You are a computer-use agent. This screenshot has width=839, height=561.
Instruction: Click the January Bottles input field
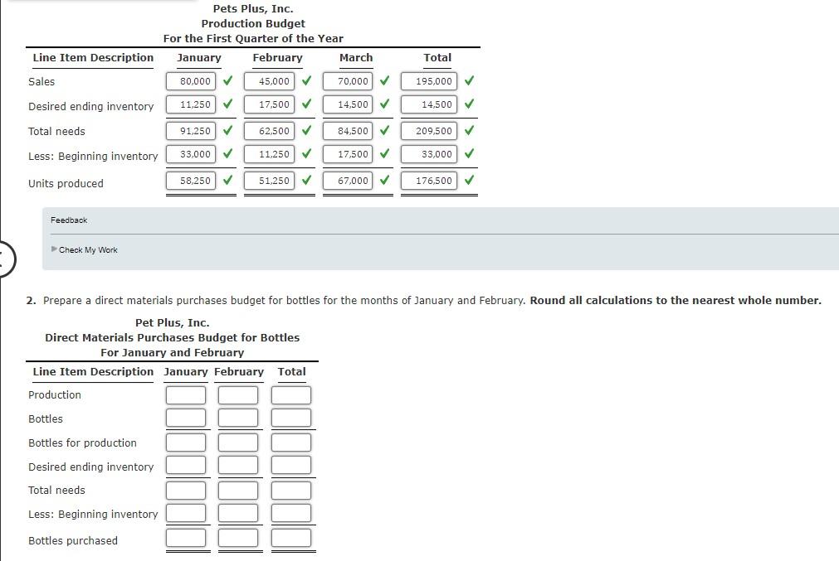(186, 418)
